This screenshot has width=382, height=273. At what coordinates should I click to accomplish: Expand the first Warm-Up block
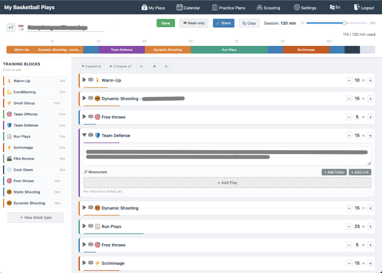pos(84,80)
